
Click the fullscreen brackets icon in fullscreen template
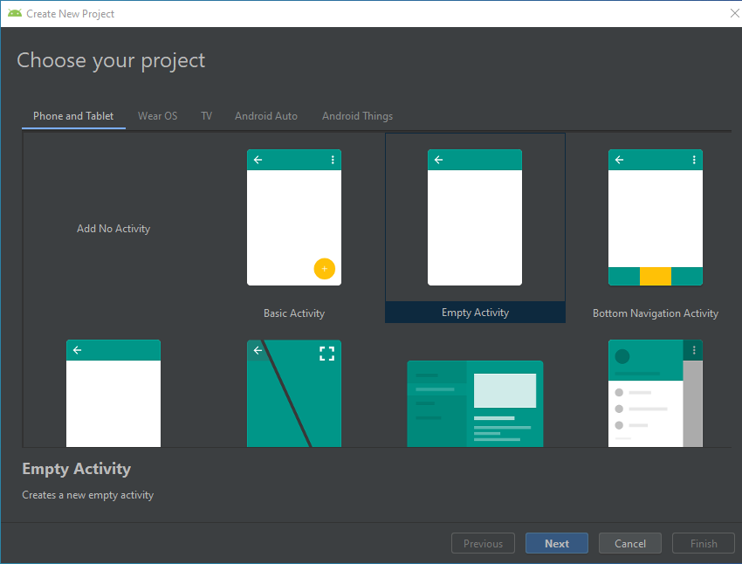(x=327, y=354)
